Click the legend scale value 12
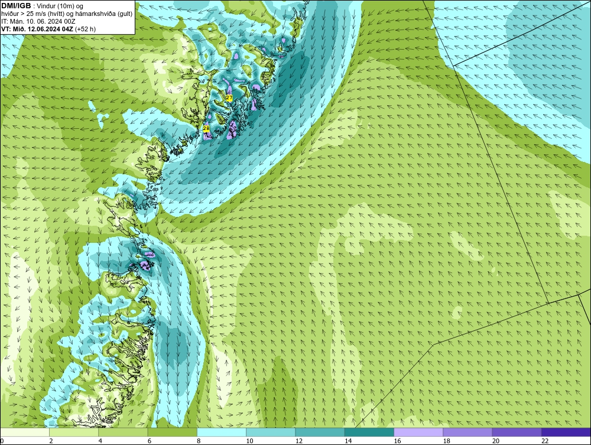This screenshot has width=591, height=445. pos(299,441)
